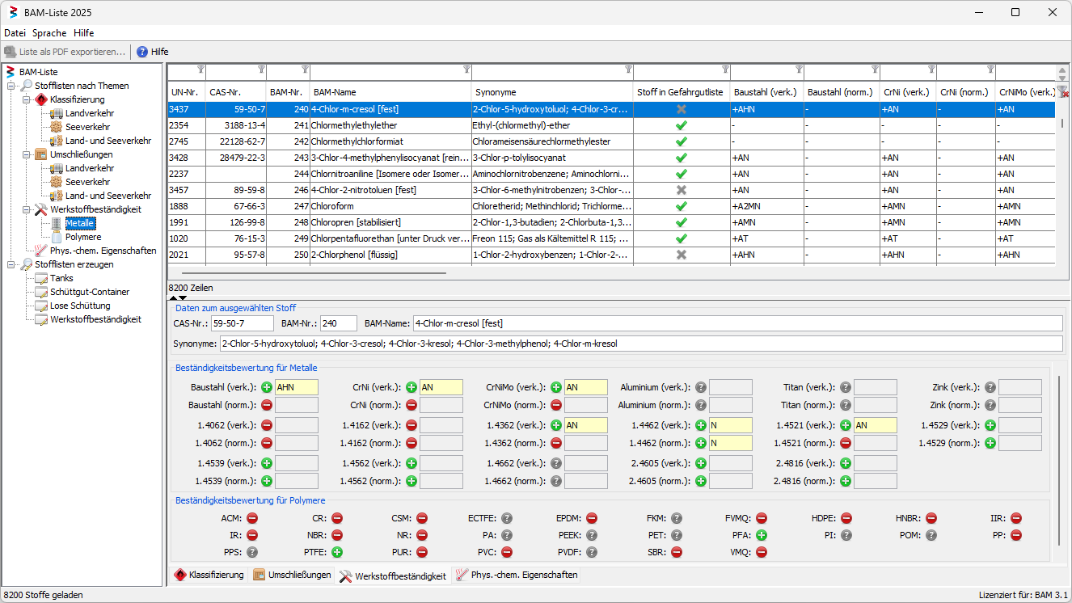Collapse the Umschließungen tree node
The image size is (1072, 603).
[x=26, y=154]
